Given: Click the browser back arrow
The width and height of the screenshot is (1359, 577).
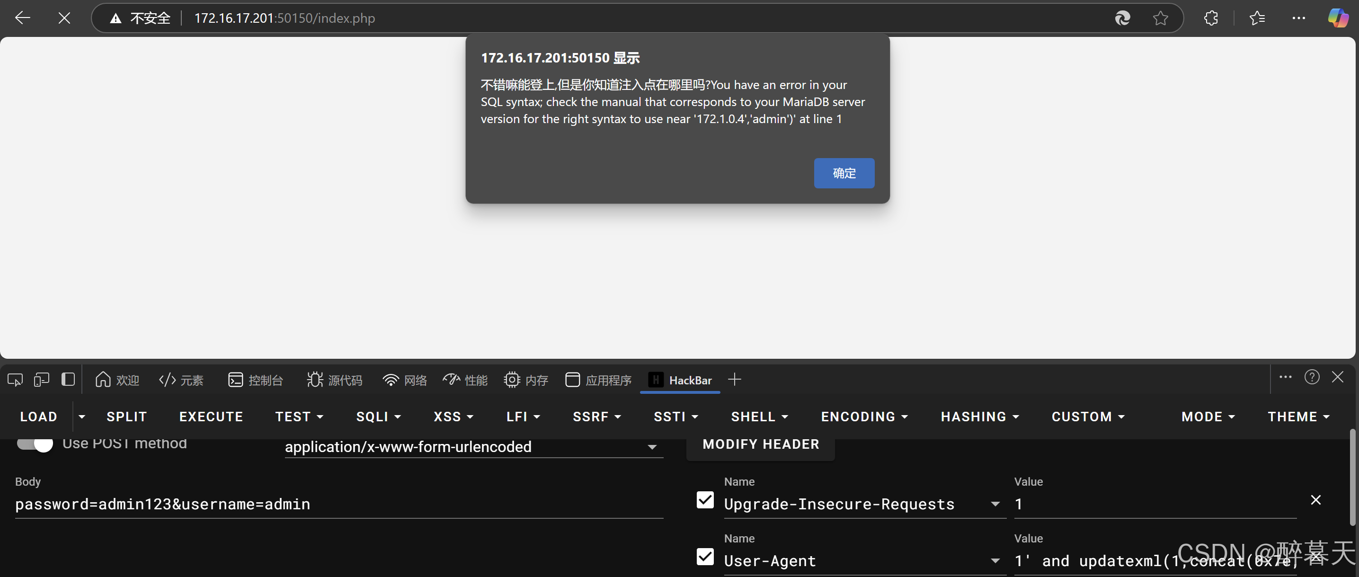Looking at the screenshot, I should pos(23,18).
